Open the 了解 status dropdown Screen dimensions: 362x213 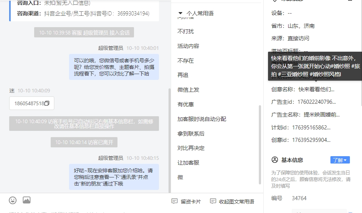340,160
